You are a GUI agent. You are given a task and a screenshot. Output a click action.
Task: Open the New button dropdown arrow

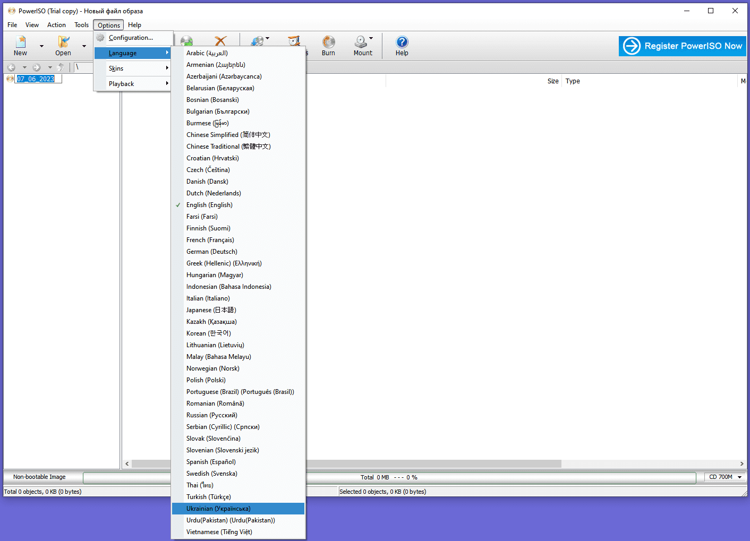tap(41, 46)
